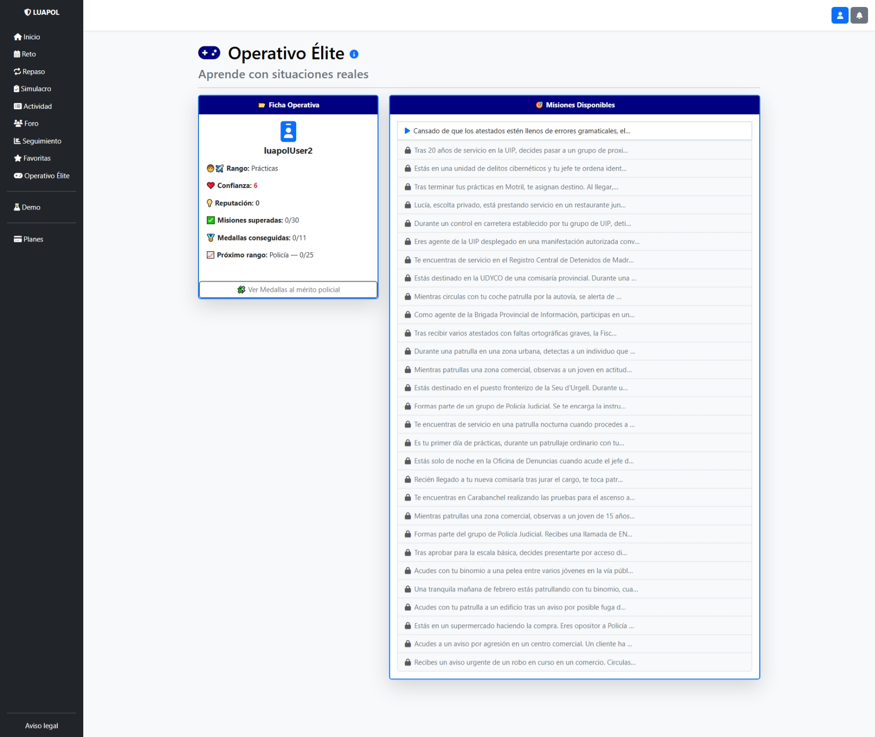Select Favoritas in the sidebar
The image size is (875, 737).
[x=32, y=158]
